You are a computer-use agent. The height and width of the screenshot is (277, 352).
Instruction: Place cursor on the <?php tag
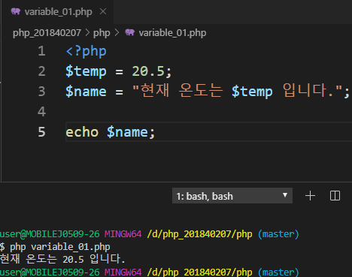pos(86,52)
